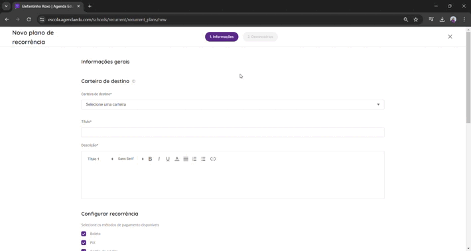Open browser downloads
471x251 pixels.
click(442, 19)
